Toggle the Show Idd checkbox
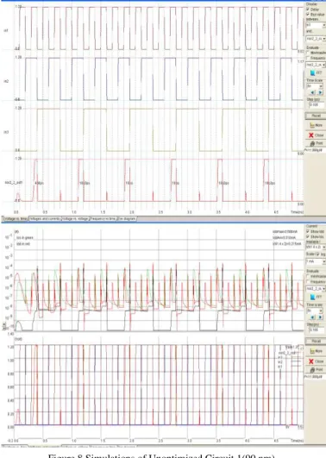 tap(308, 231)
